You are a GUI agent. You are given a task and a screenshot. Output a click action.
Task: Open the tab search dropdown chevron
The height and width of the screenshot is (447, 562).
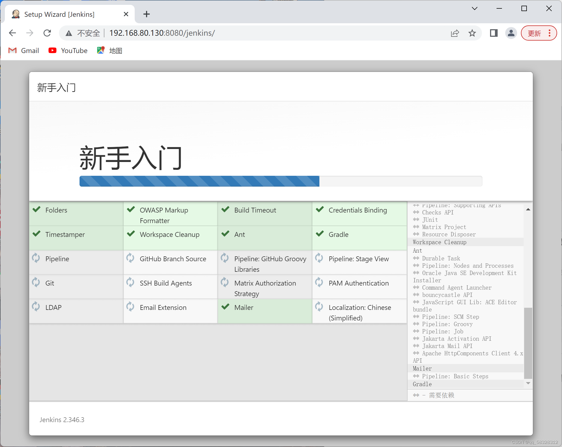[x=474, y=8]
